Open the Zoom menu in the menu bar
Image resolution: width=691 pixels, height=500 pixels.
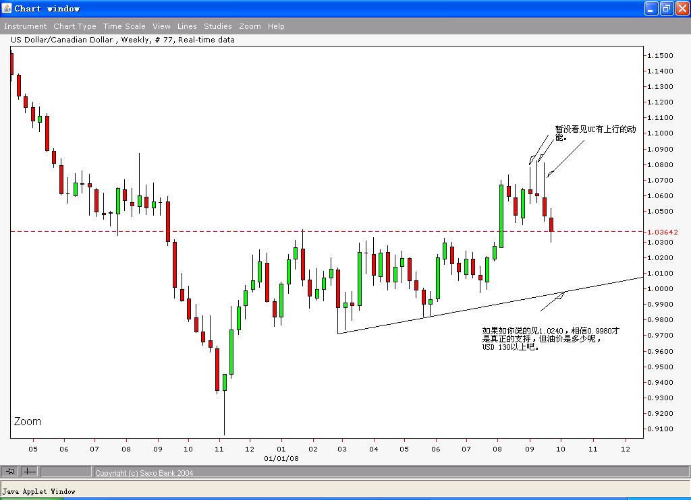(250, 26)
